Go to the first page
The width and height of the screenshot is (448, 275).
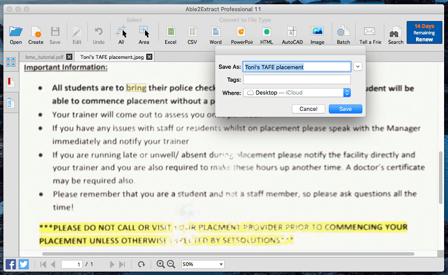(43, 264)
